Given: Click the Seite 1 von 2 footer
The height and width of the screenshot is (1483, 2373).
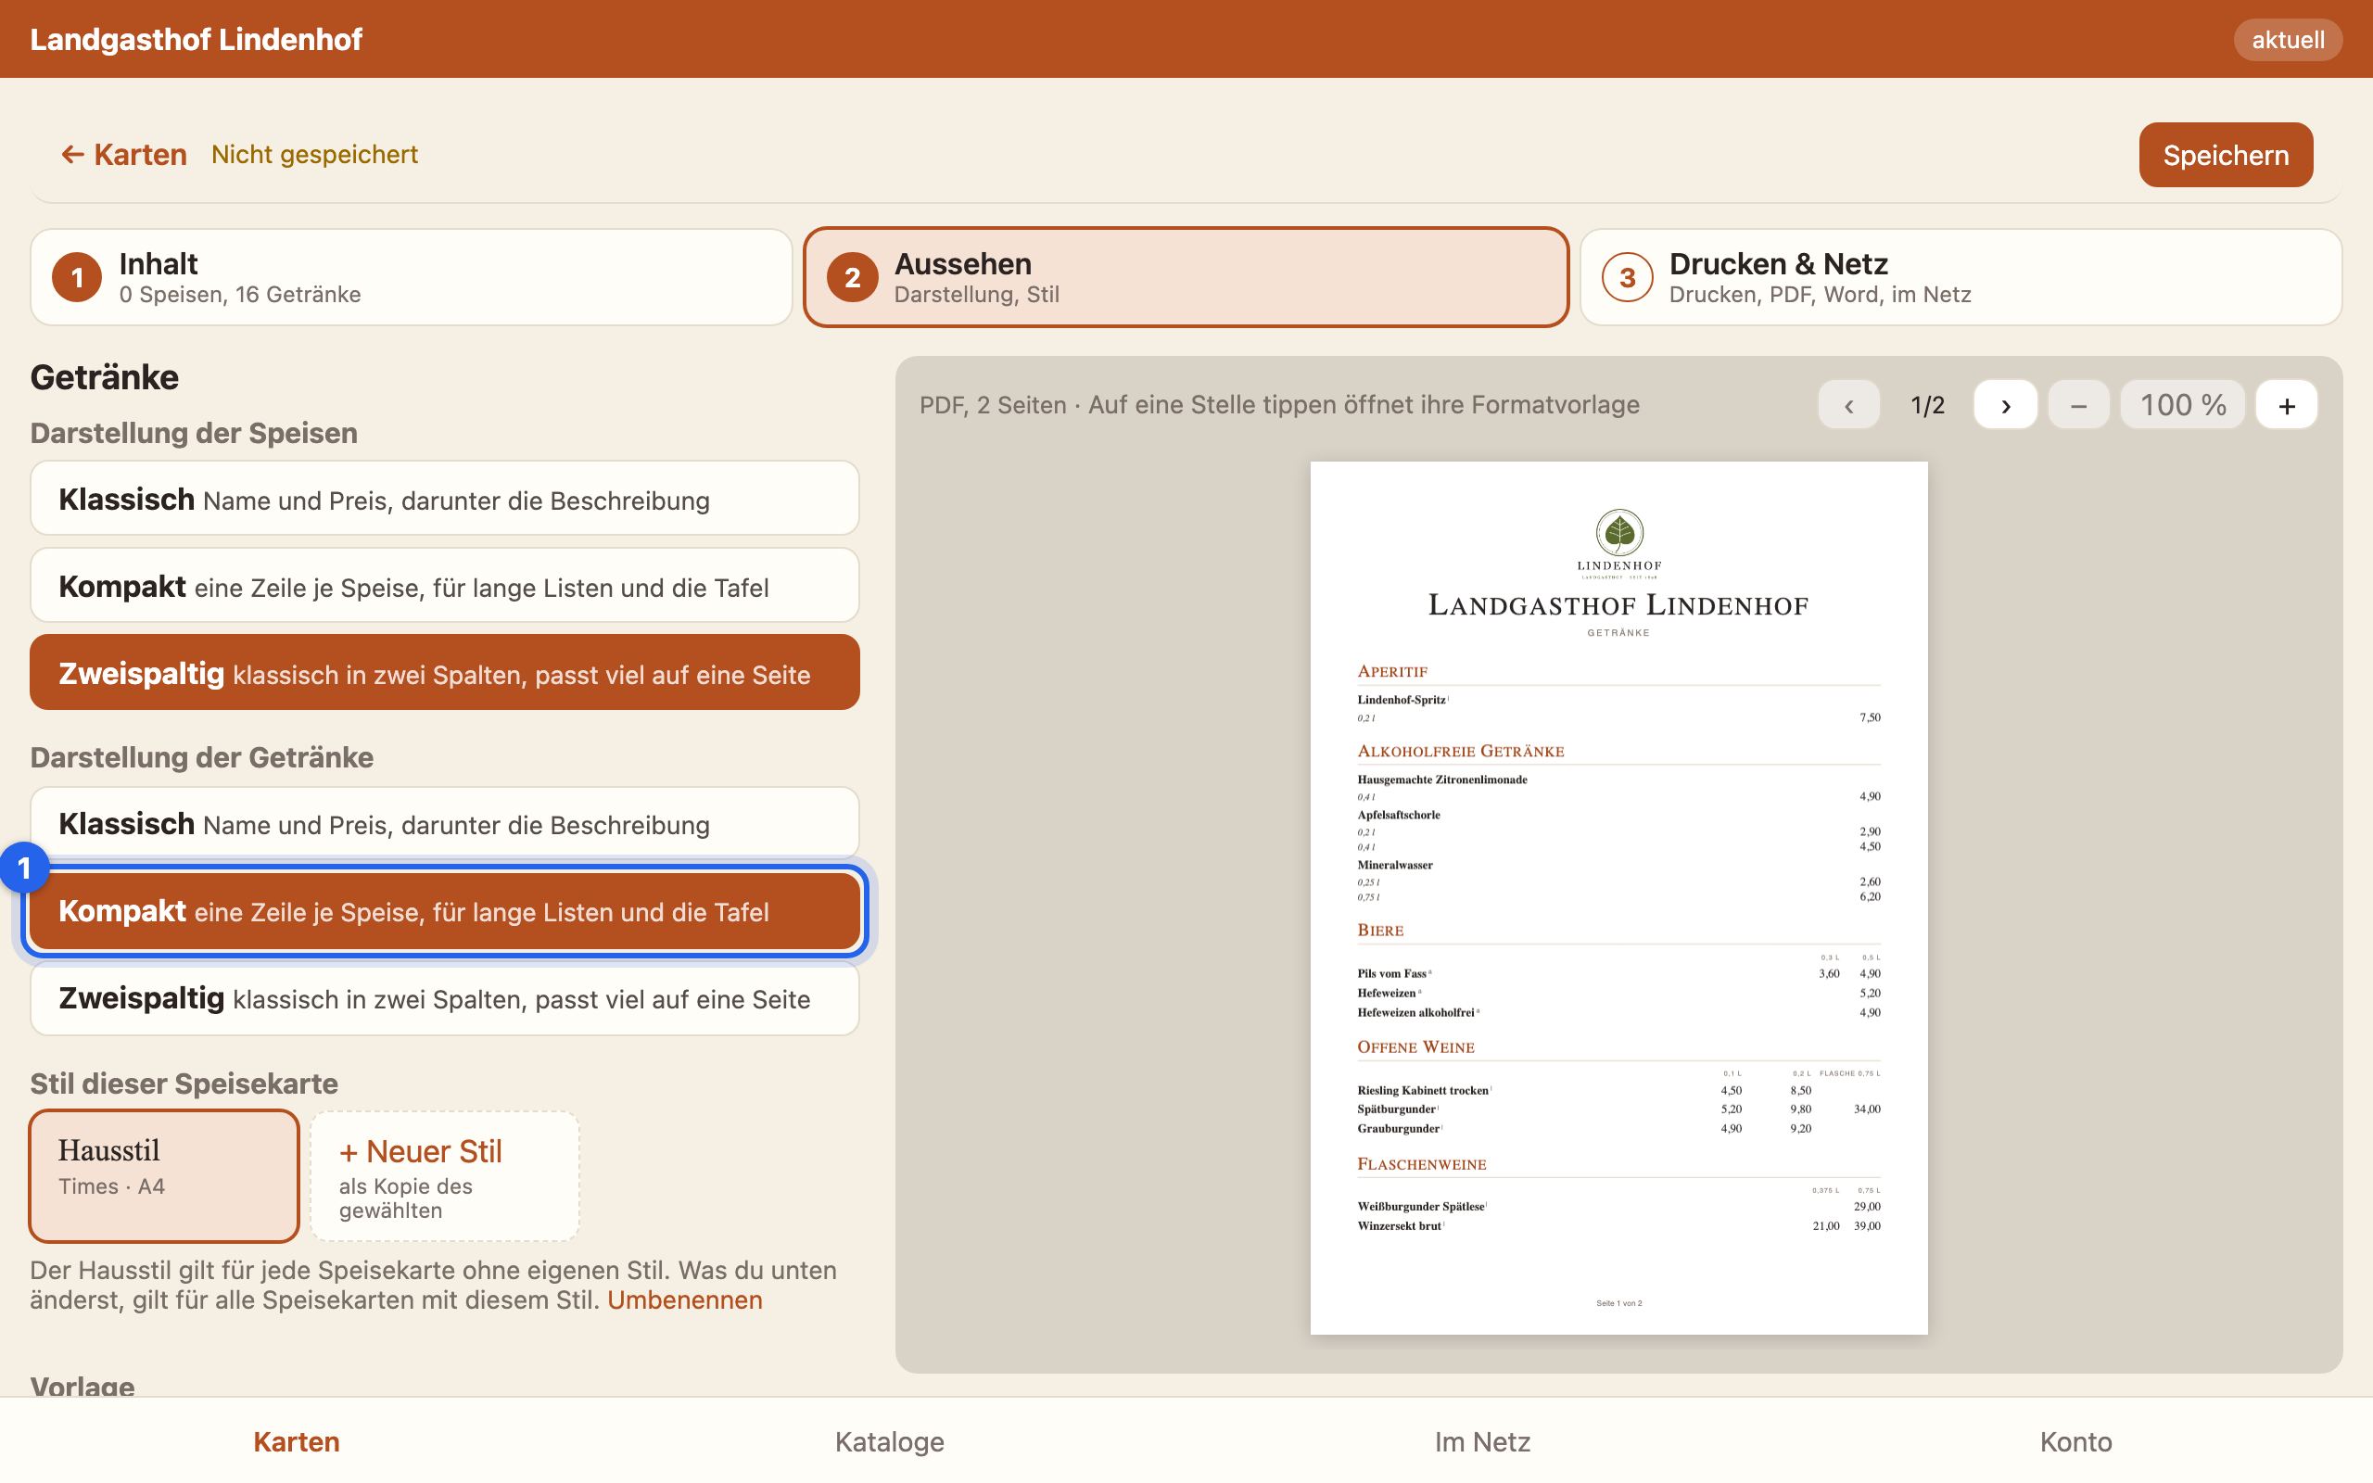Looking at the screenshot, I should (x=1618, y=1303).
